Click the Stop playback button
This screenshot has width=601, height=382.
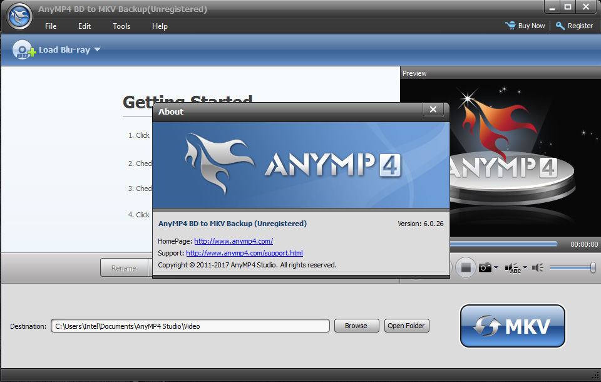466,268
